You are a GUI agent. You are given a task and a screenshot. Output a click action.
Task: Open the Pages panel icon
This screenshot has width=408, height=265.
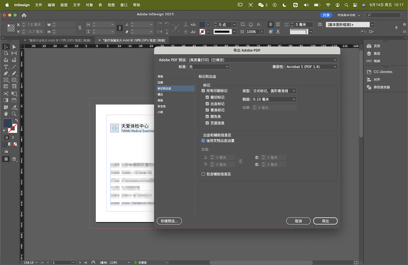369,46
